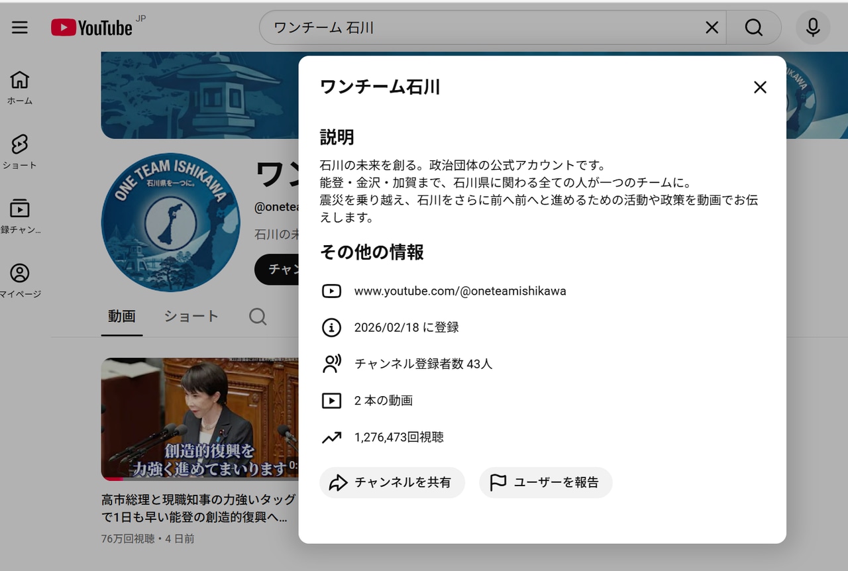848x571 pixels.
Task: Click the その他の情報 heading
Action: pyautogui.click(x=372, y=252)
